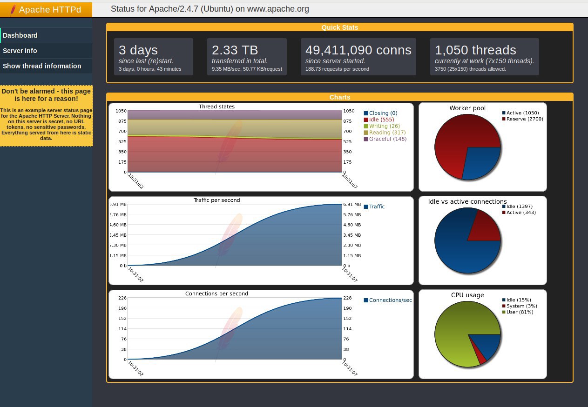Click the Connections/sec legend swatch
Viewport: 588px width, 407px height.
tap(366, 300)
